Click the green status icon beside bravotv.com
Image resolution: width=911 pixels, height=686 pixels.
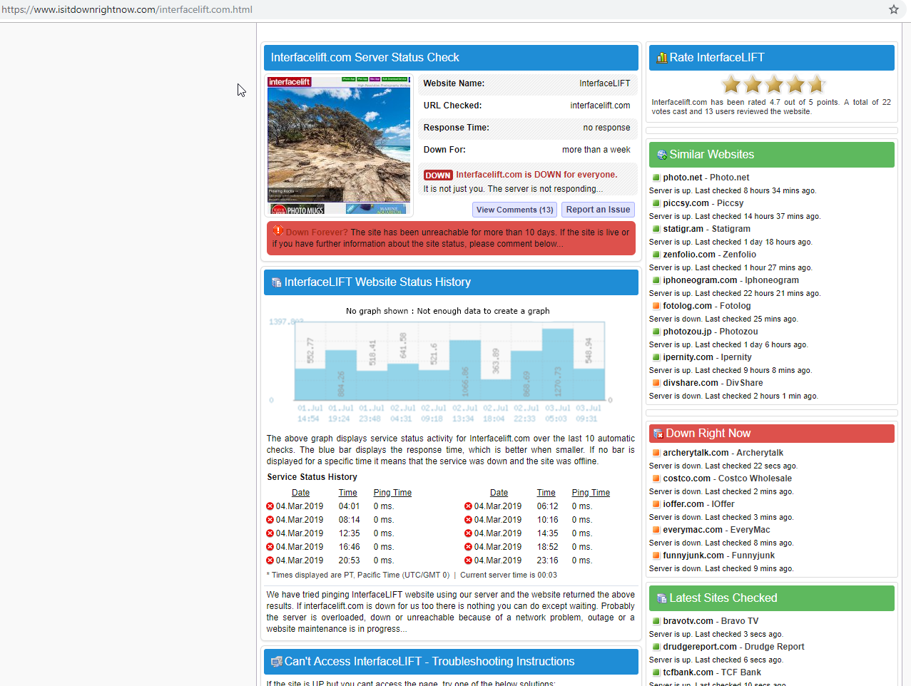coord(656,621)
